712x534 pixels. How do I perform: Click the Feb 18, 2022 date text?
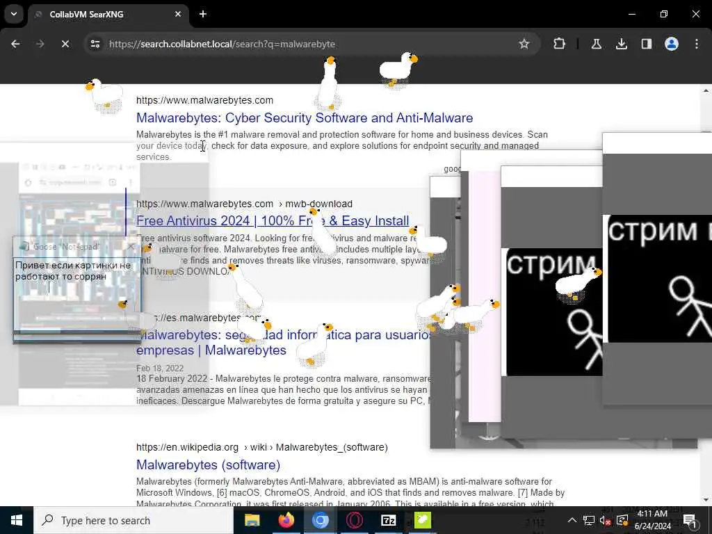click(x=160, y=369)
